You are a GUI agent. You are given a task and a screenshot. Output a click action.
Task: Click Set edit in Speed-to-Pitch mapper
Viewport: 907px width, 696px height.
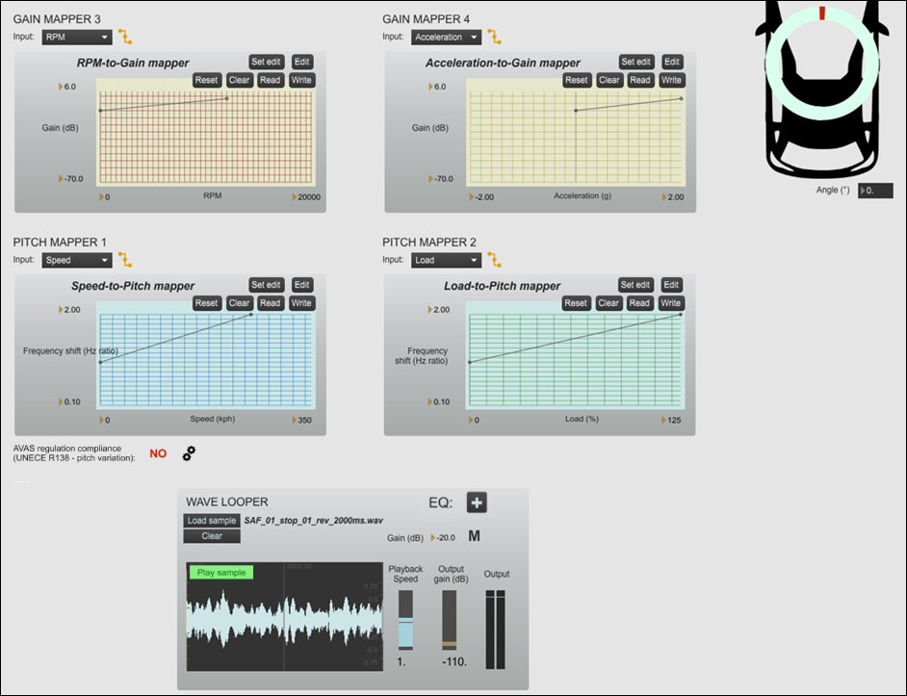(266, 285)
